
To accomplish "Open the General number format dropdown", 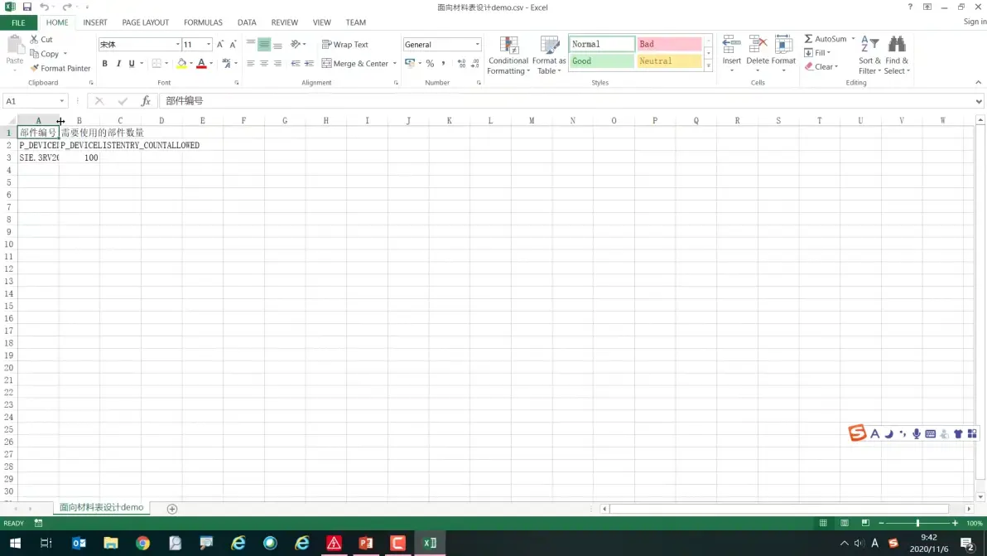I will pyautogui.click(x=477, y=44).
